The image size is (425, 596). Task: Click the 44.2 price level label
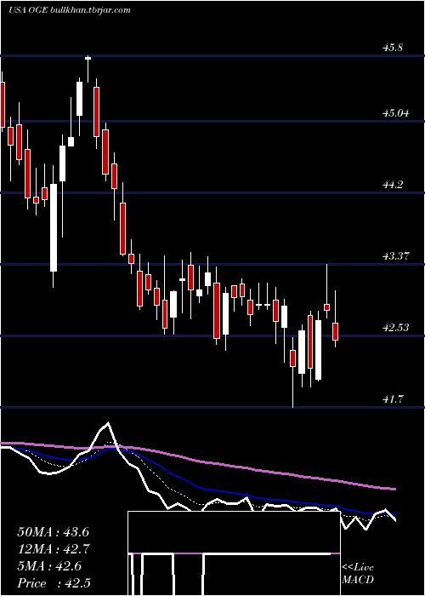click(393, 185)
